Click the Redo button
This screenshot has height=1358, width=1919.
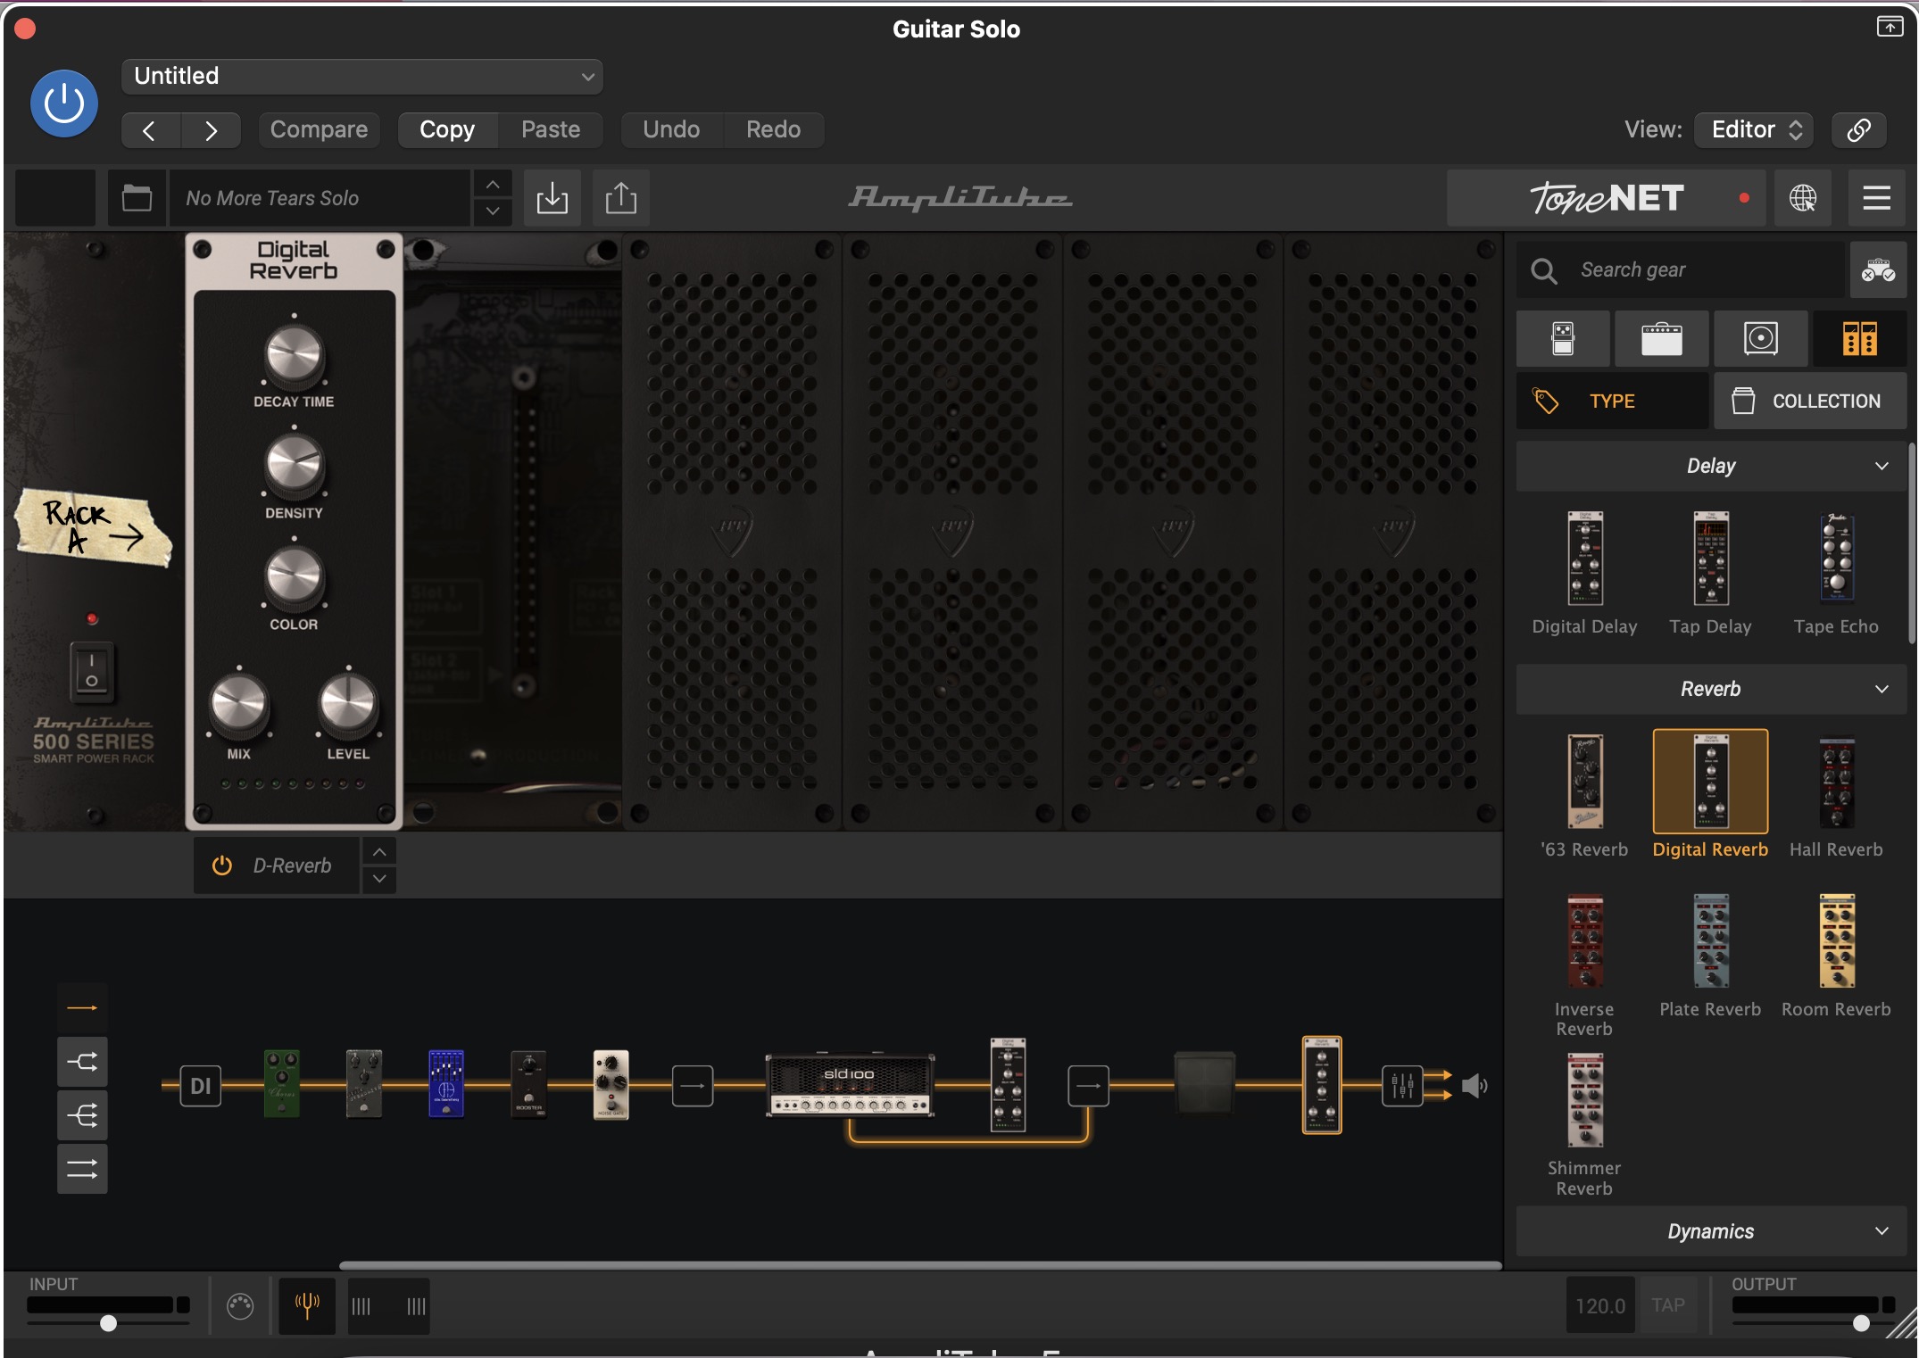click(x=773, y=129)
